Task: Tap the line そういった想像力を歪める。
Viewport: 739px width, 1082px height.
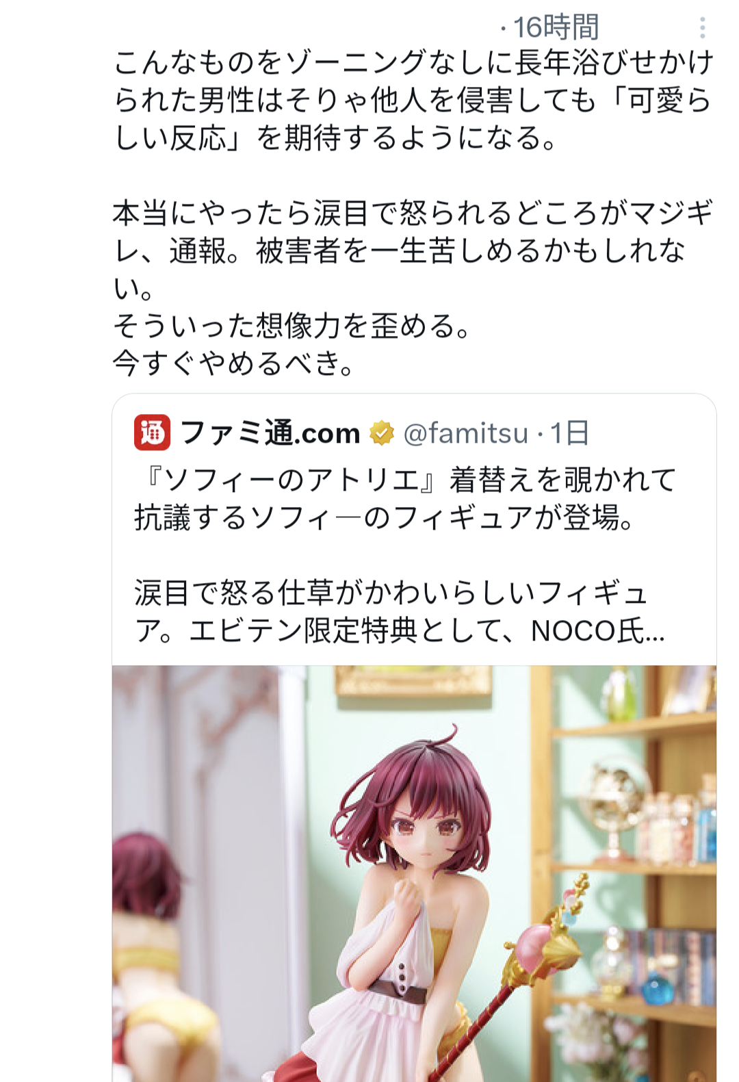Action: tap(293, 326)
